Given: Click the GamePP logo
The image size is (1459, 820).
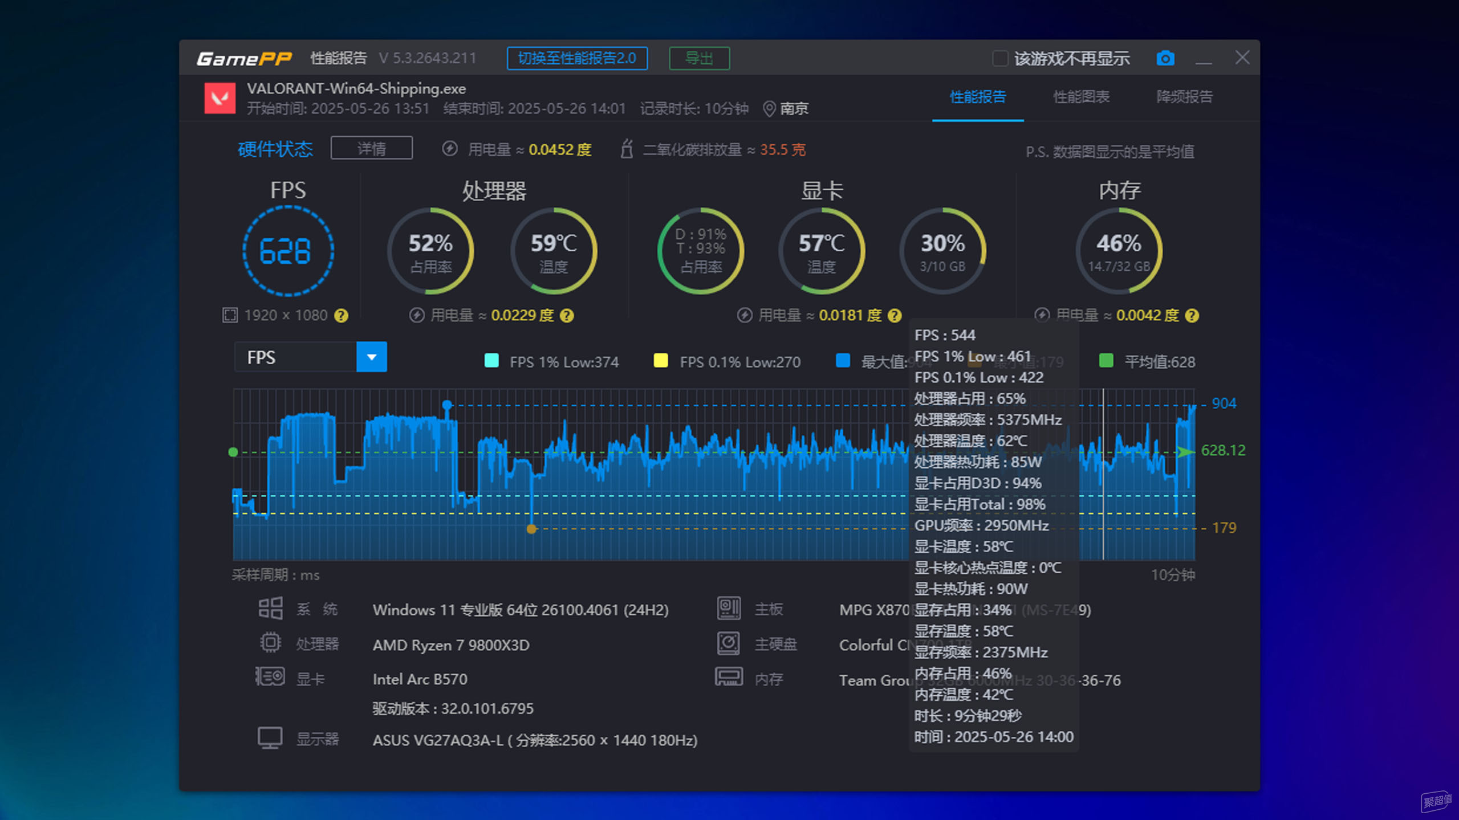Looking at the screenshot, I should tap(244, 58).
